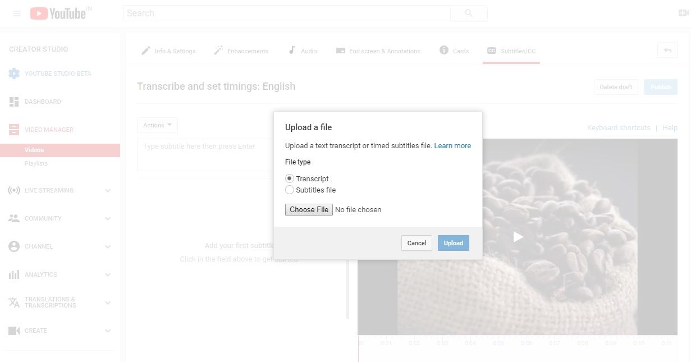Expand the Live Streaming section
The width and height of the screenshot is (691, 362).
tap(108, 190)
